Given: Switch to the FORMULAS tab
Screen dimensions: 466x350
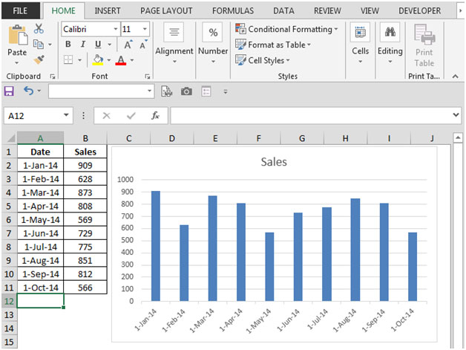Looking at the screenshot, I should (233, 11).
